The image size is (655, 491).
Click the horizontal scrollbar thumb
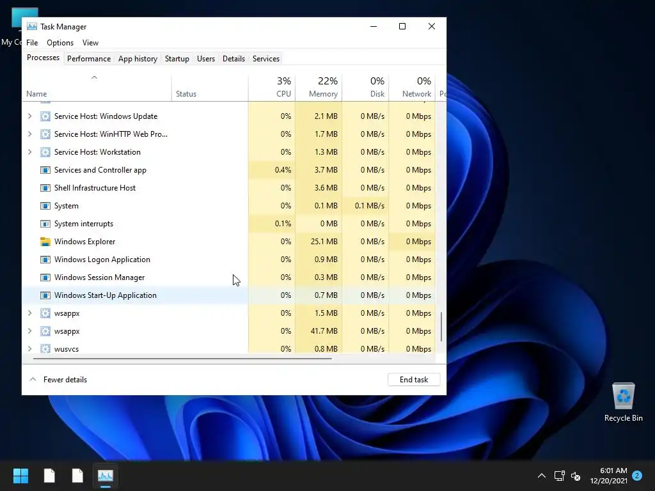pos(182,358)
